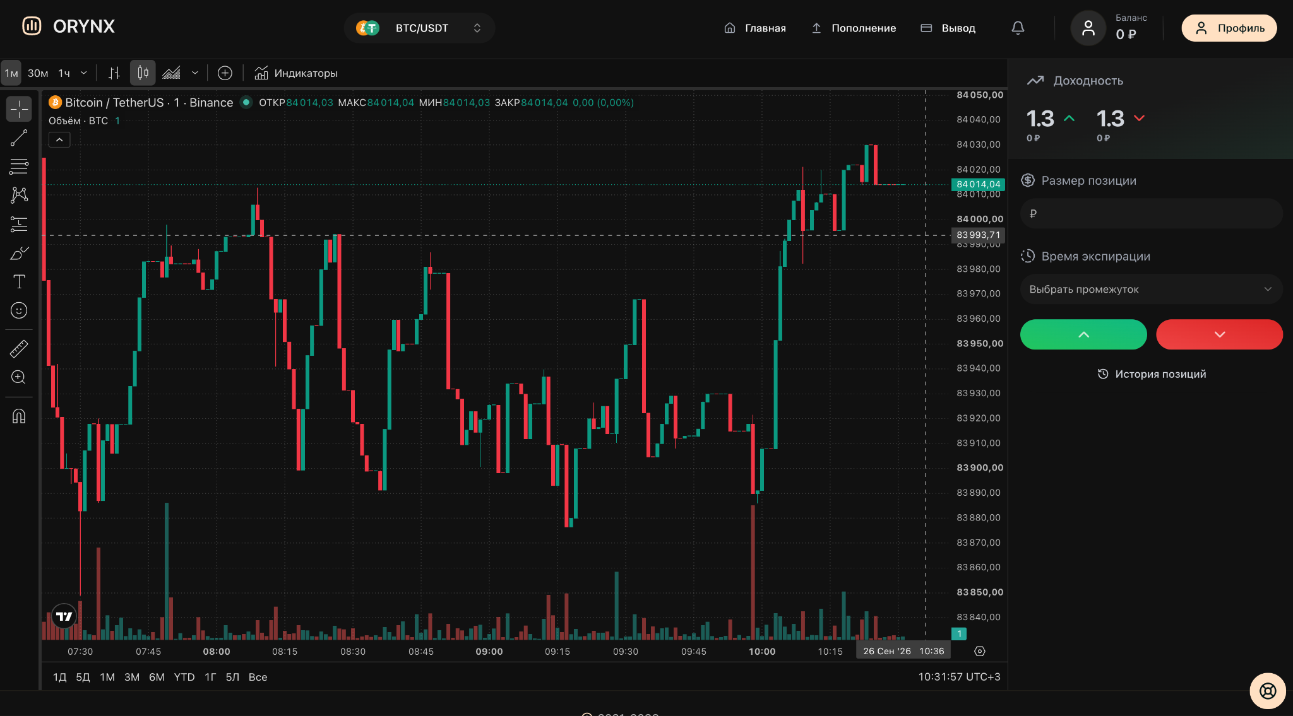Set date range to YTD
The height and width of the screenshot is (716, 1293).
184,677
